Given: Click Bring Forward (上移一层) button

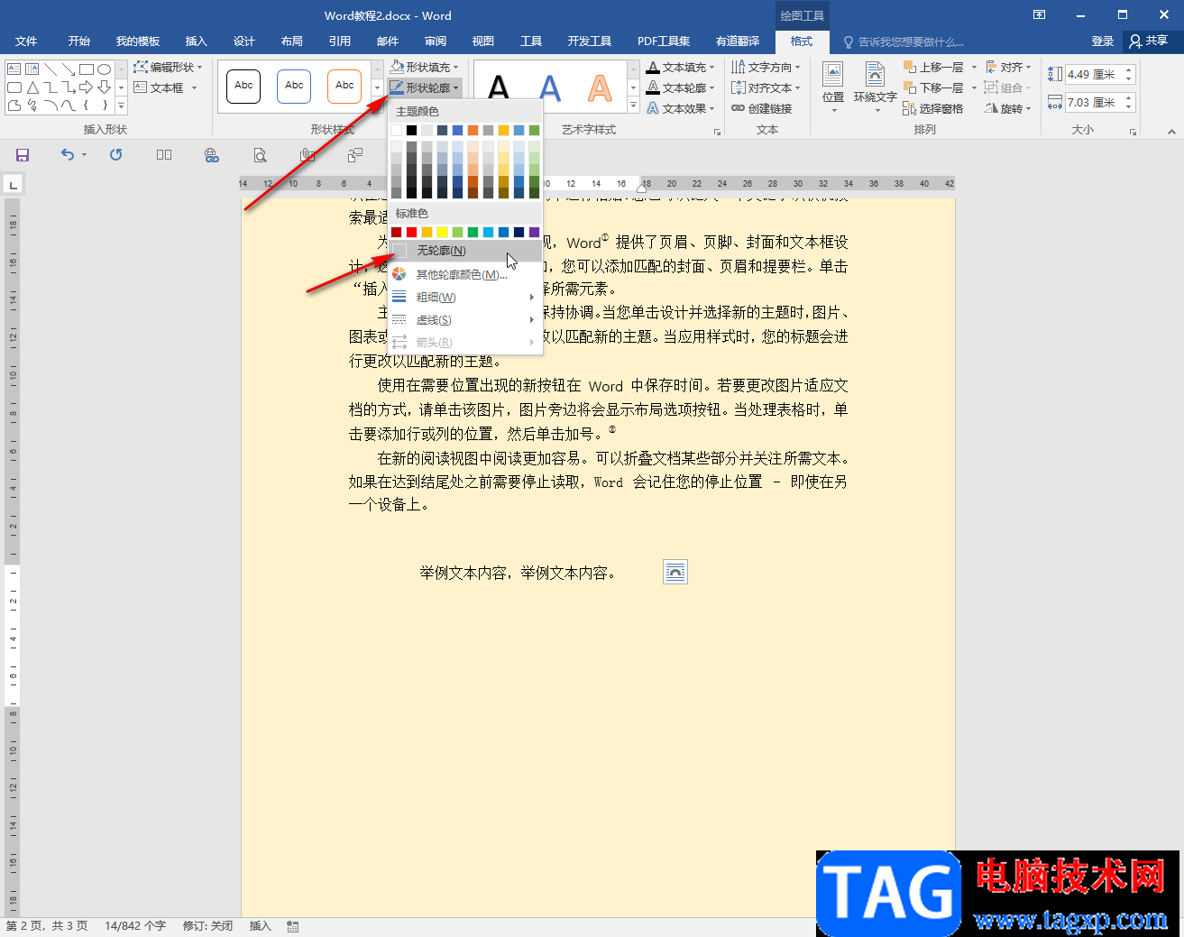Looking at the screenshot, I should pyautogui.click(x=933, y=67).
